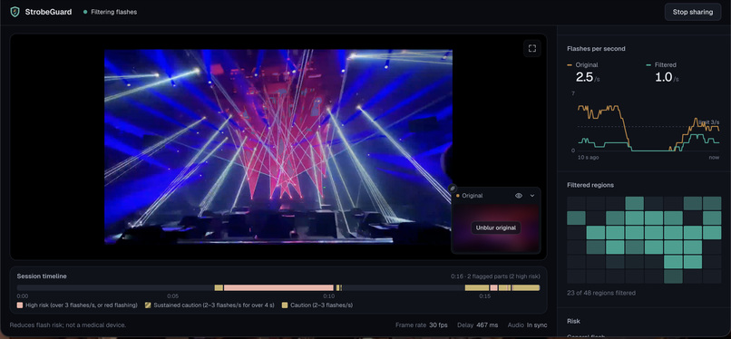
Task: Click the yellow caution segment before 0:10 pink block
Action: tap(219, 287)
